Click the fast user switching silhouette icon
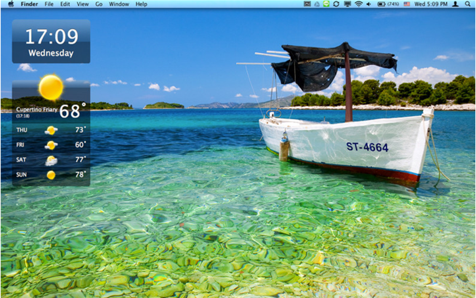This screenshot has height=298, width=476. (455, 4)
